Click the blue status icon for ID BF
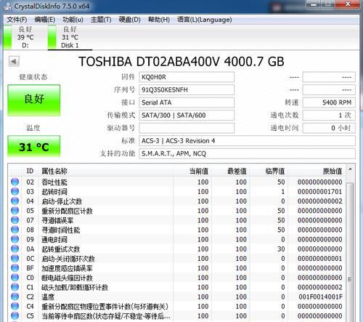This screenshot has width=363, height=322. pyautogui.click(x=15, y=267)
